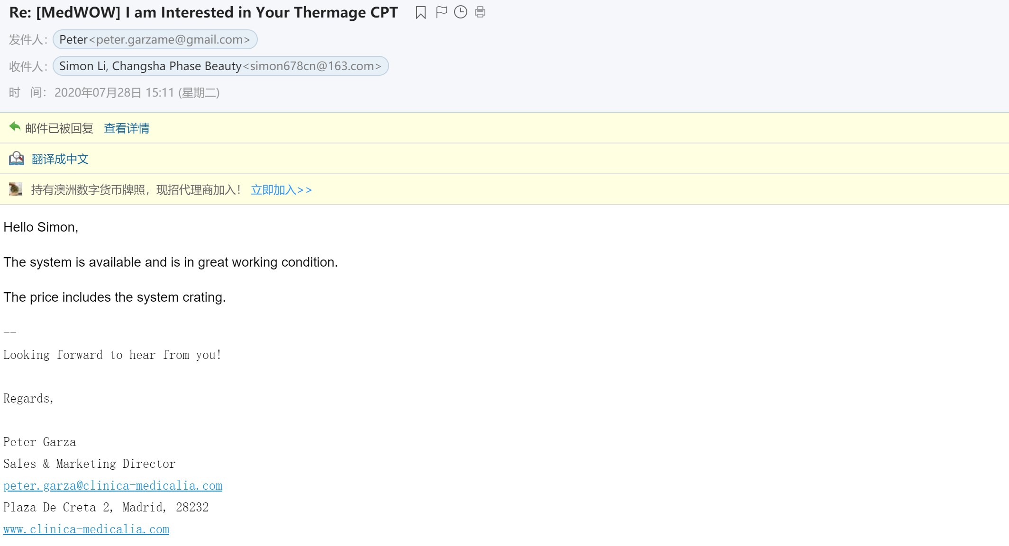The image size is (1009, 546).
Task: Select sender chip Peter peter.garzame@gmail.com
Action: click(155, 39)
